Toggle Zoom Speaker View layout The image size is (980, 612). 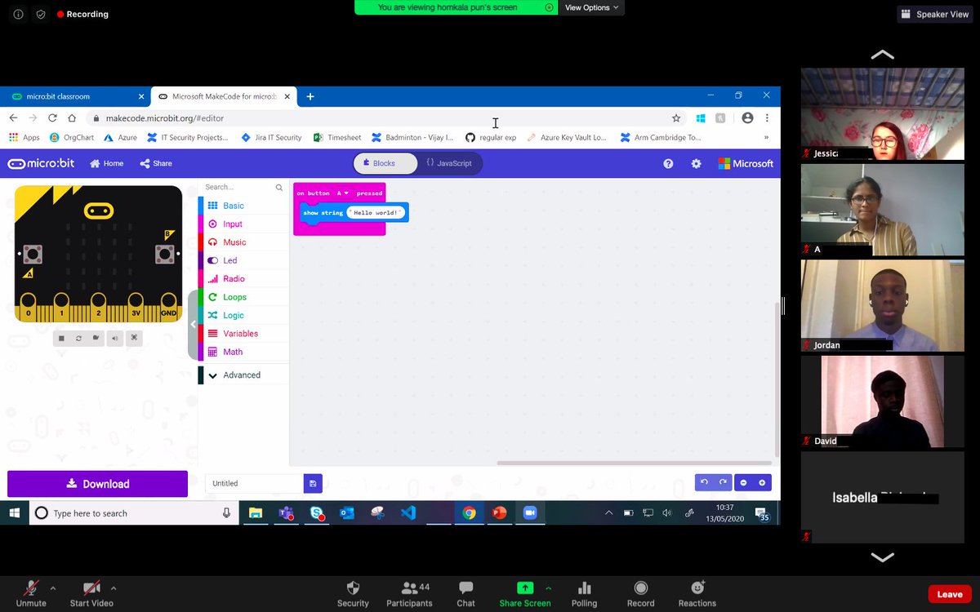[934, 14]
